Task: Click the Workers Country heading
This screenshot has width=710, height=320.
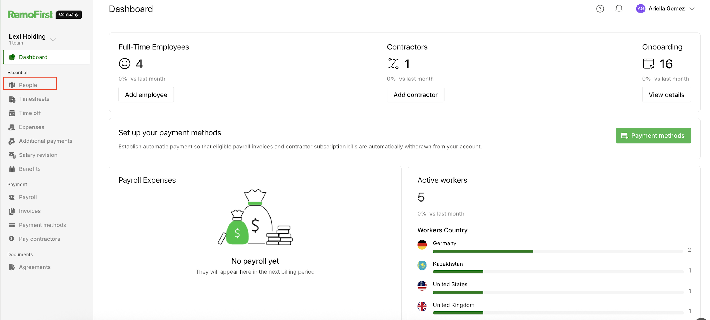Action: point(442,230)
